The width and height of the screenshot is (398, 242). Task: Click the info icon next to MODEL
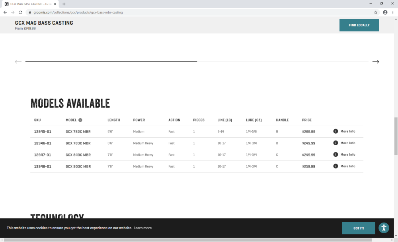pos(80,120)
